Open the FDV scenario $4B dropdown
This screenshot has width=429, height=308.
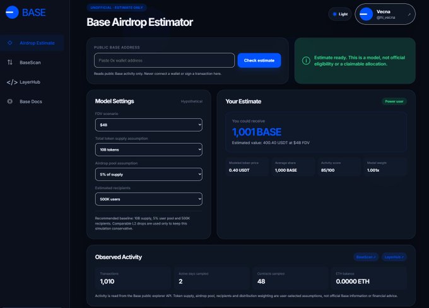(x=149, y=125)
